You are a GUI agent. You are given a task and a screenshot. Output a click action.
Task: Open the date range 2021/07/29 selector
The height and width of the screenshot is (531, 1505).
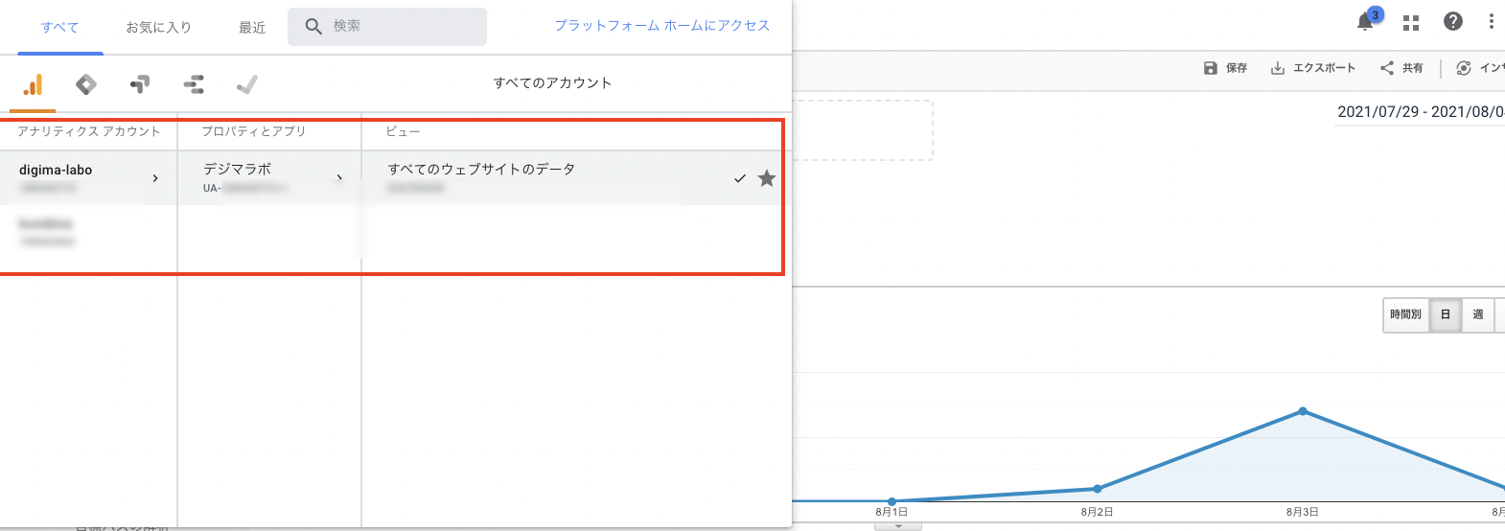1421,112
